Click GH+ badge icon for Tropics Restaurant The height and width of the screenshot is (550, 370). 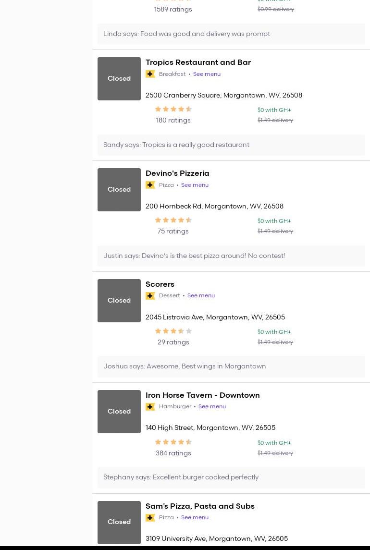click(150, 74)
